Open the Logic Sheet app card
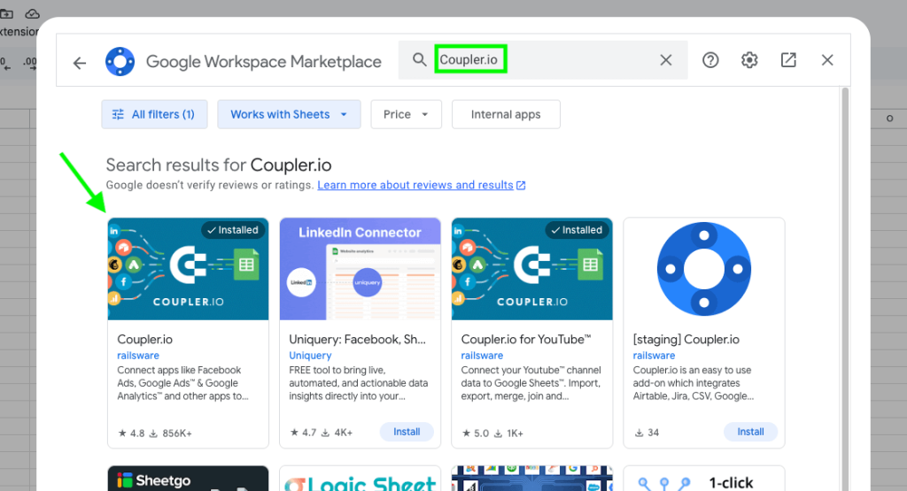 click(x=360, y=479)
